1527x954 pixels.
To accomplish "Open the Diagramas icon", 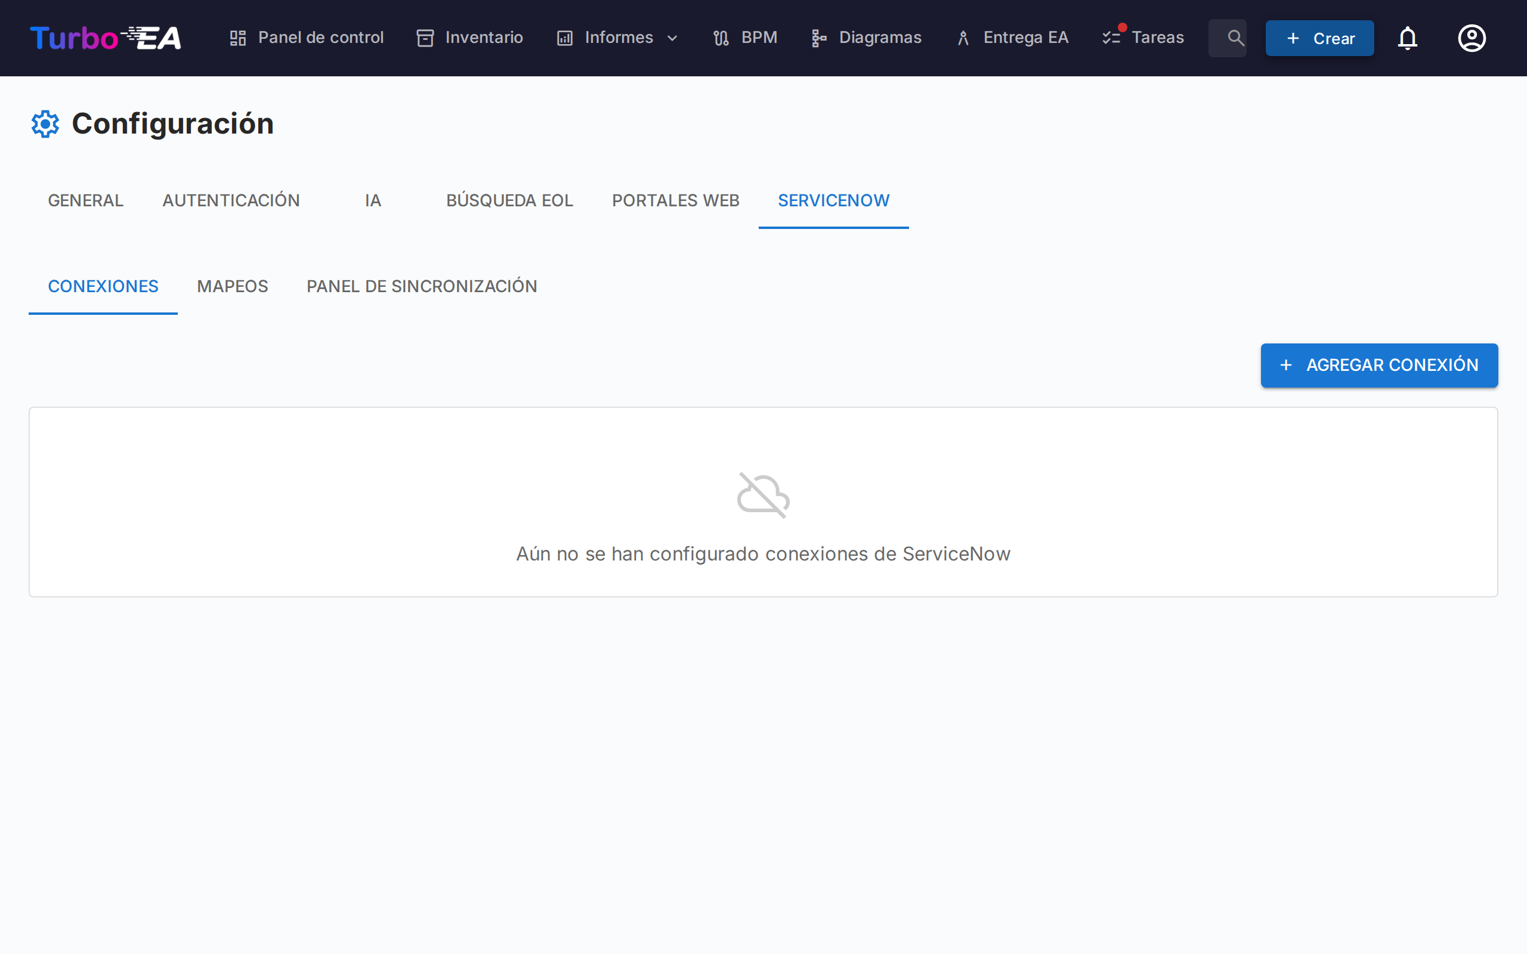I will click(x=818, y=38).
